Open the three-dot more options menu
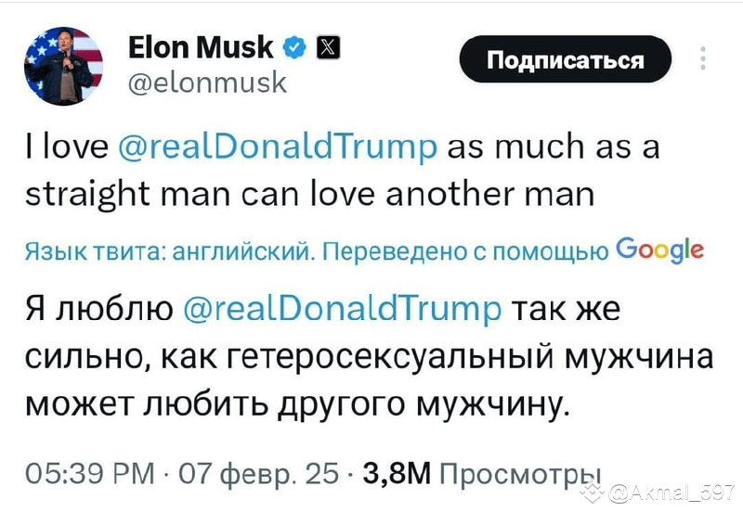This screenshot has width=743, height=512. click(x=703, y=58)
